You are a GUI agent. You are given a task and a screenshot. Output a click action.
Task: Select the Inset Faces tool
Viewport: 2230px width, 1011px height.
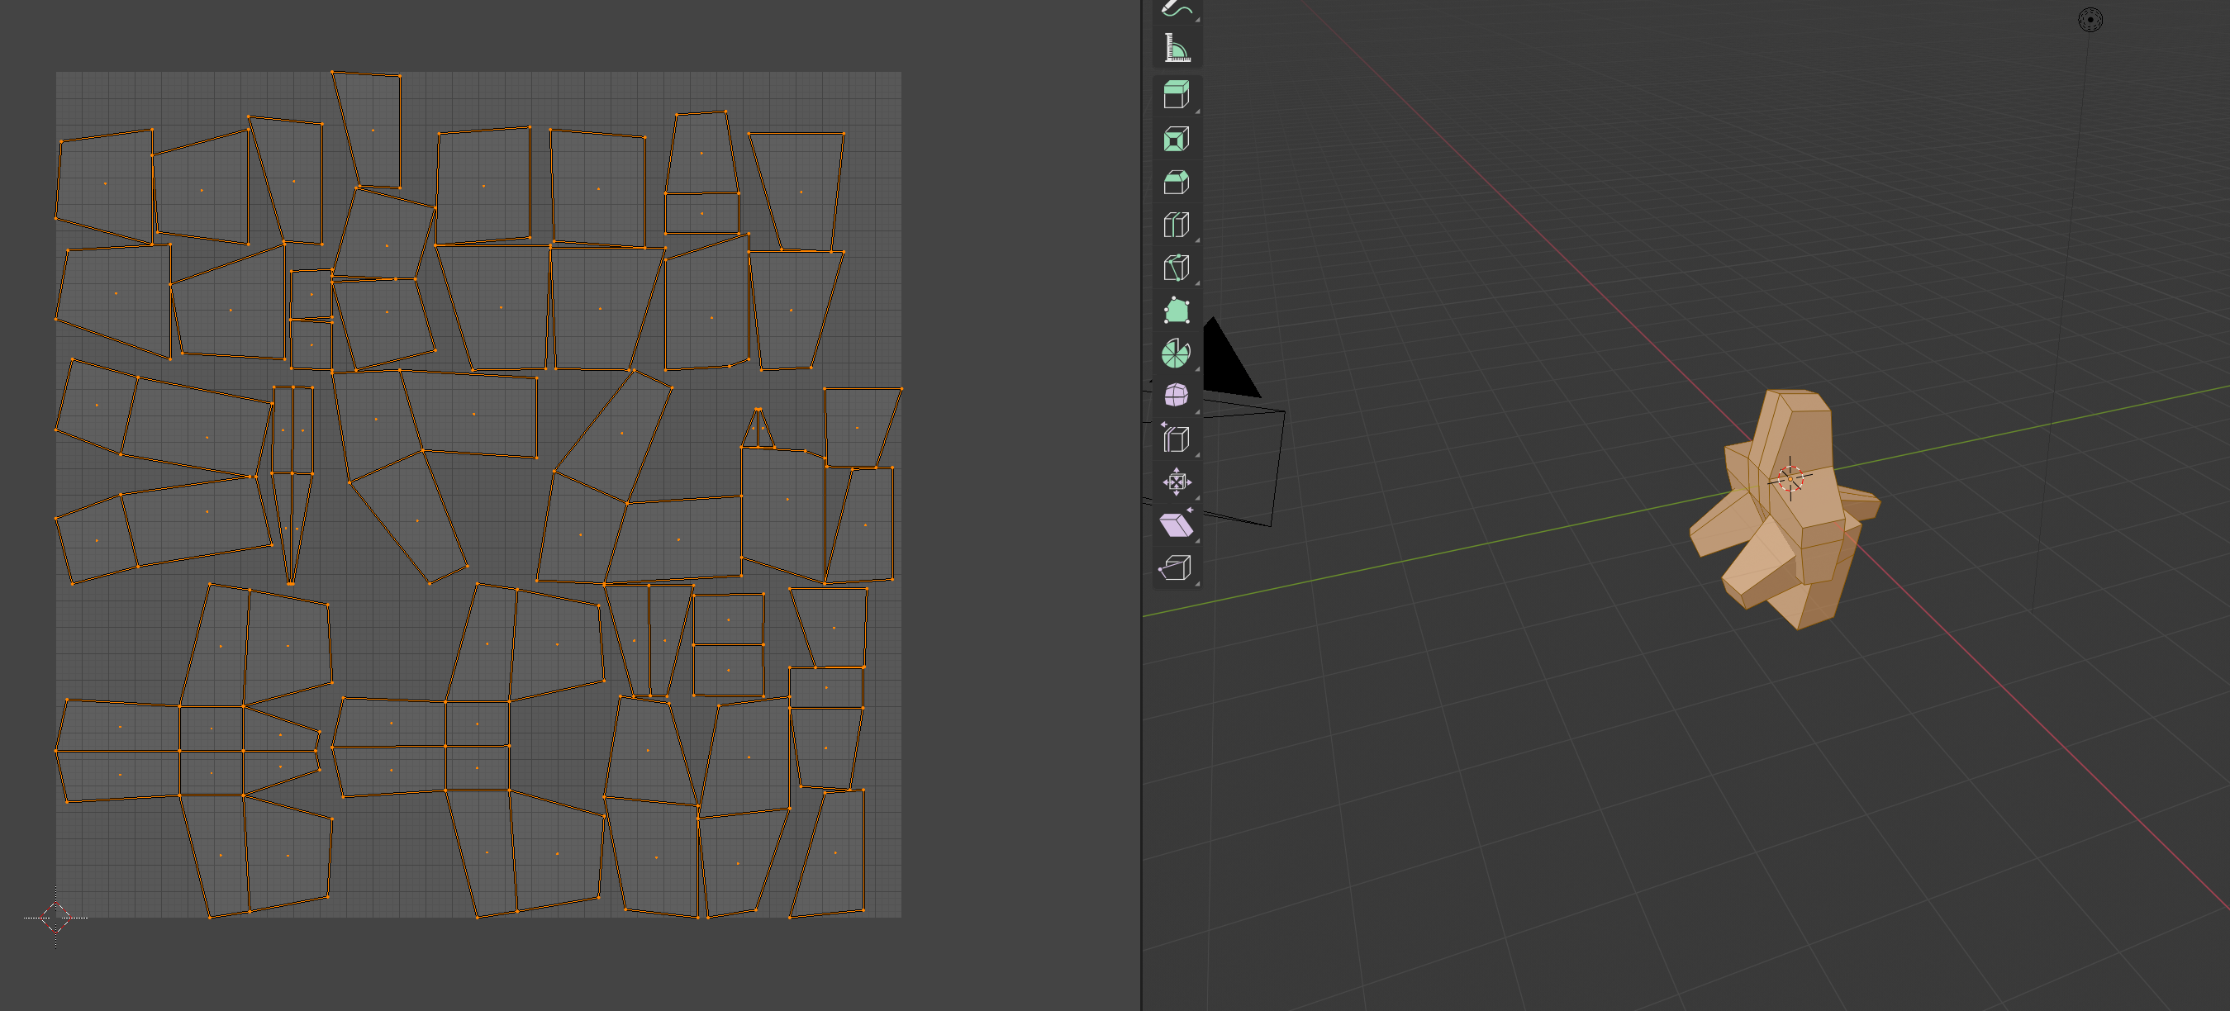pos(1176,139)
